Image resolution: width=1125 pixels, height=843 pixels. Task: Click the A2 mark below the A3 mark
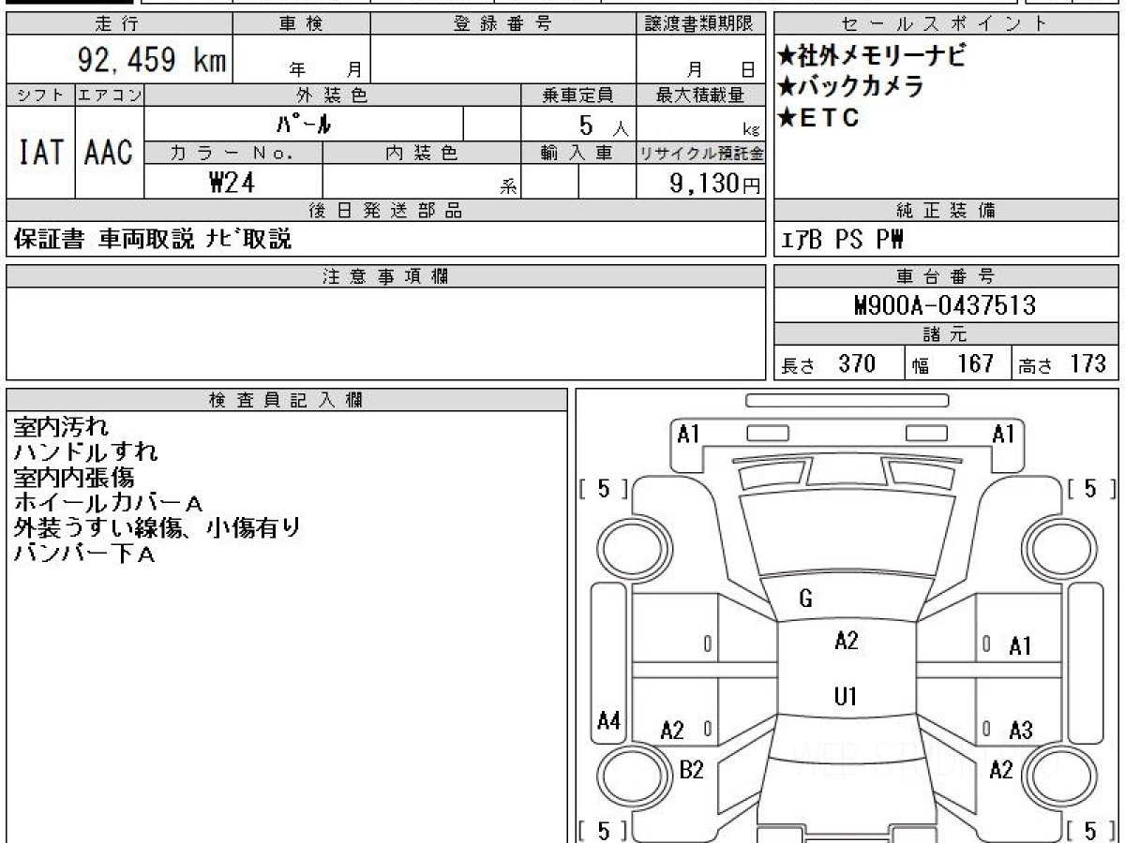pos(1001,770)
